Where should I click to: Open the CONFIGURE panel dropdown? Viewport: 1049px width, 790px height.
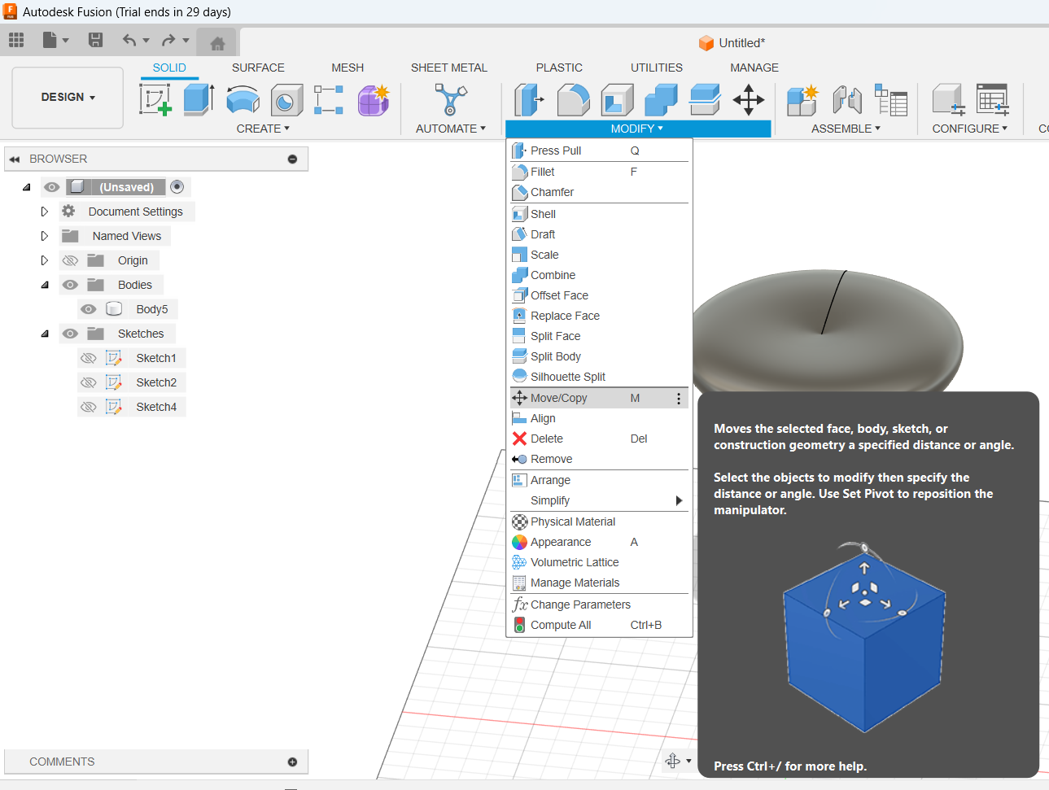(x=970, y=129)
